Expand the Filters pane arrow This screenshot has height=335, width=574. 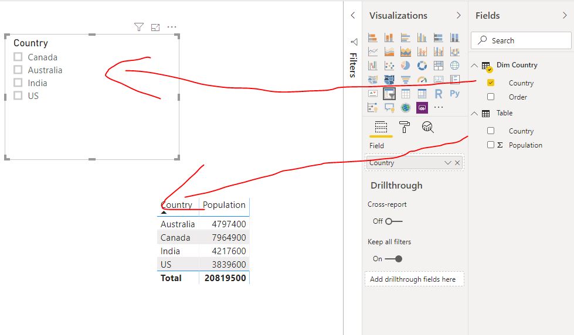point(353,15)
